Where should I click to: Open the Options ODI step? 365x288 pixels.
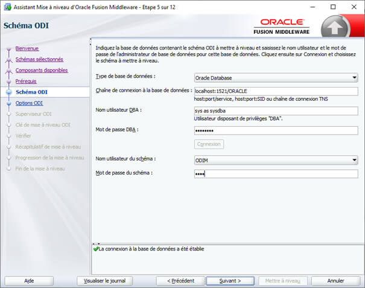tap(29, 103)
